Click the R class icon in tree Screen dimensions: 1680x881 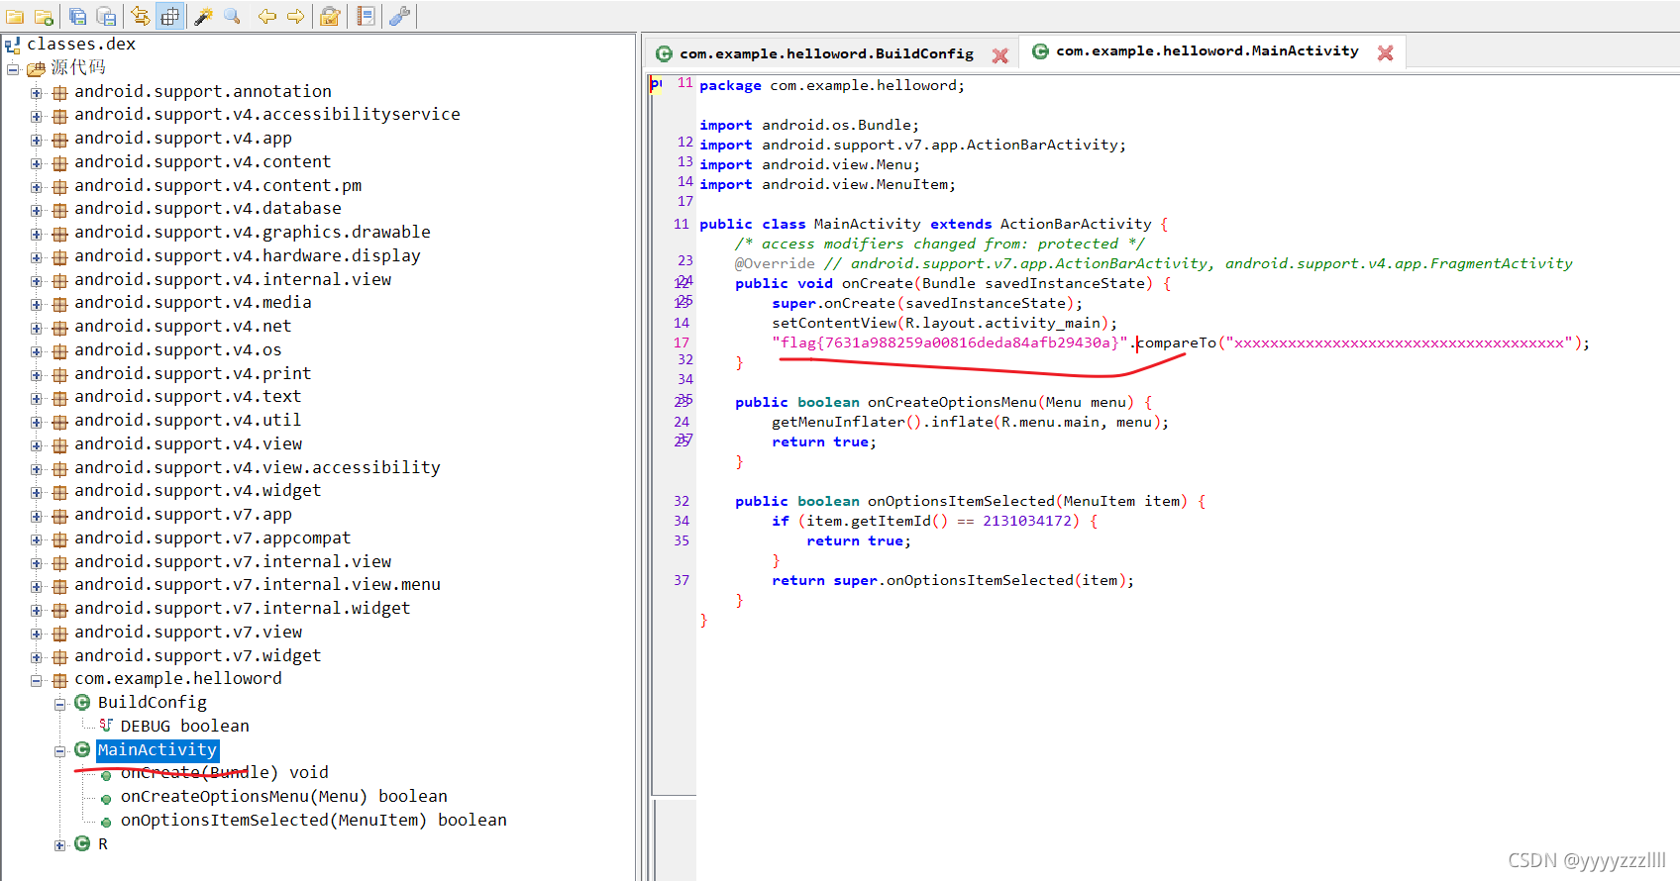point(82,843)
